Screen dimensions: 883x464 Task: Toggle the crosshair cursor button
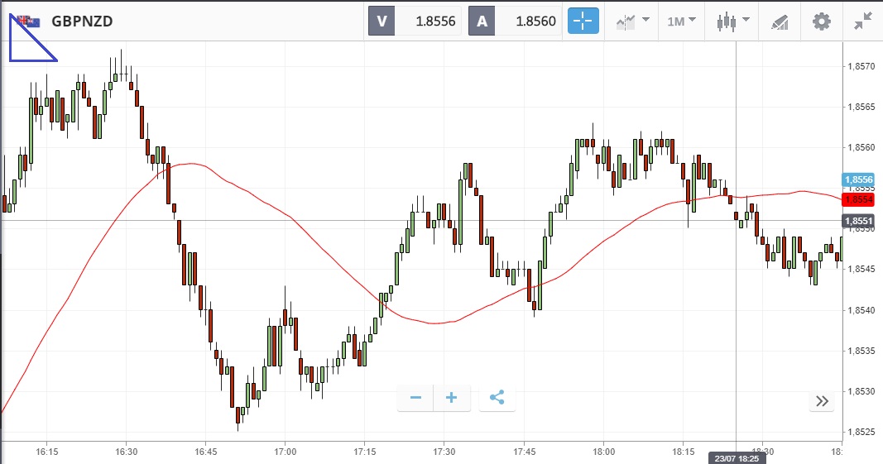click(x=583, y=22)
